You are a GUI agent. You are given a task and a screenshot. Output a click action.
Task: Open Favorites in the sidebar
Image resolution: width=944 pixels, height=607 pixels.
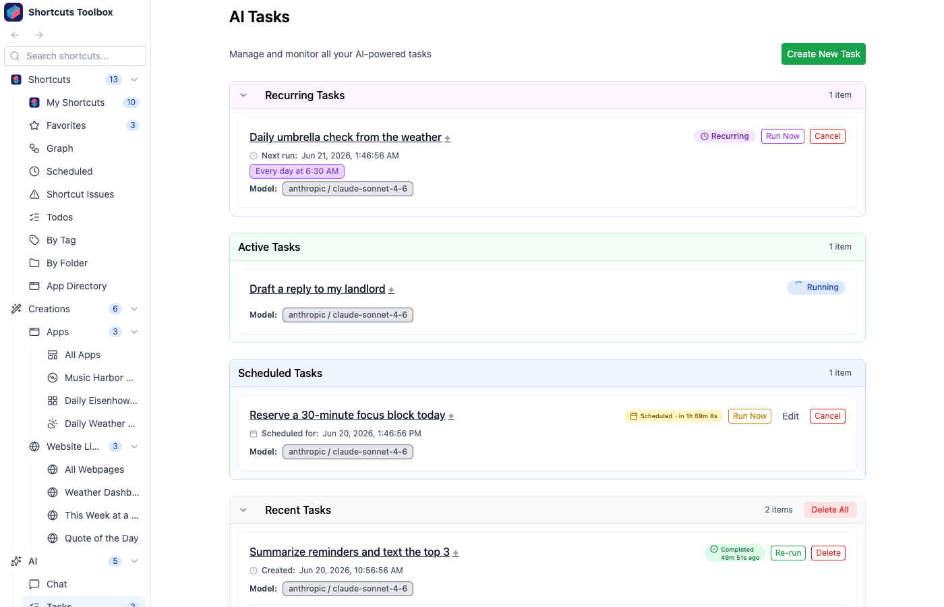(x=84, y=125)
